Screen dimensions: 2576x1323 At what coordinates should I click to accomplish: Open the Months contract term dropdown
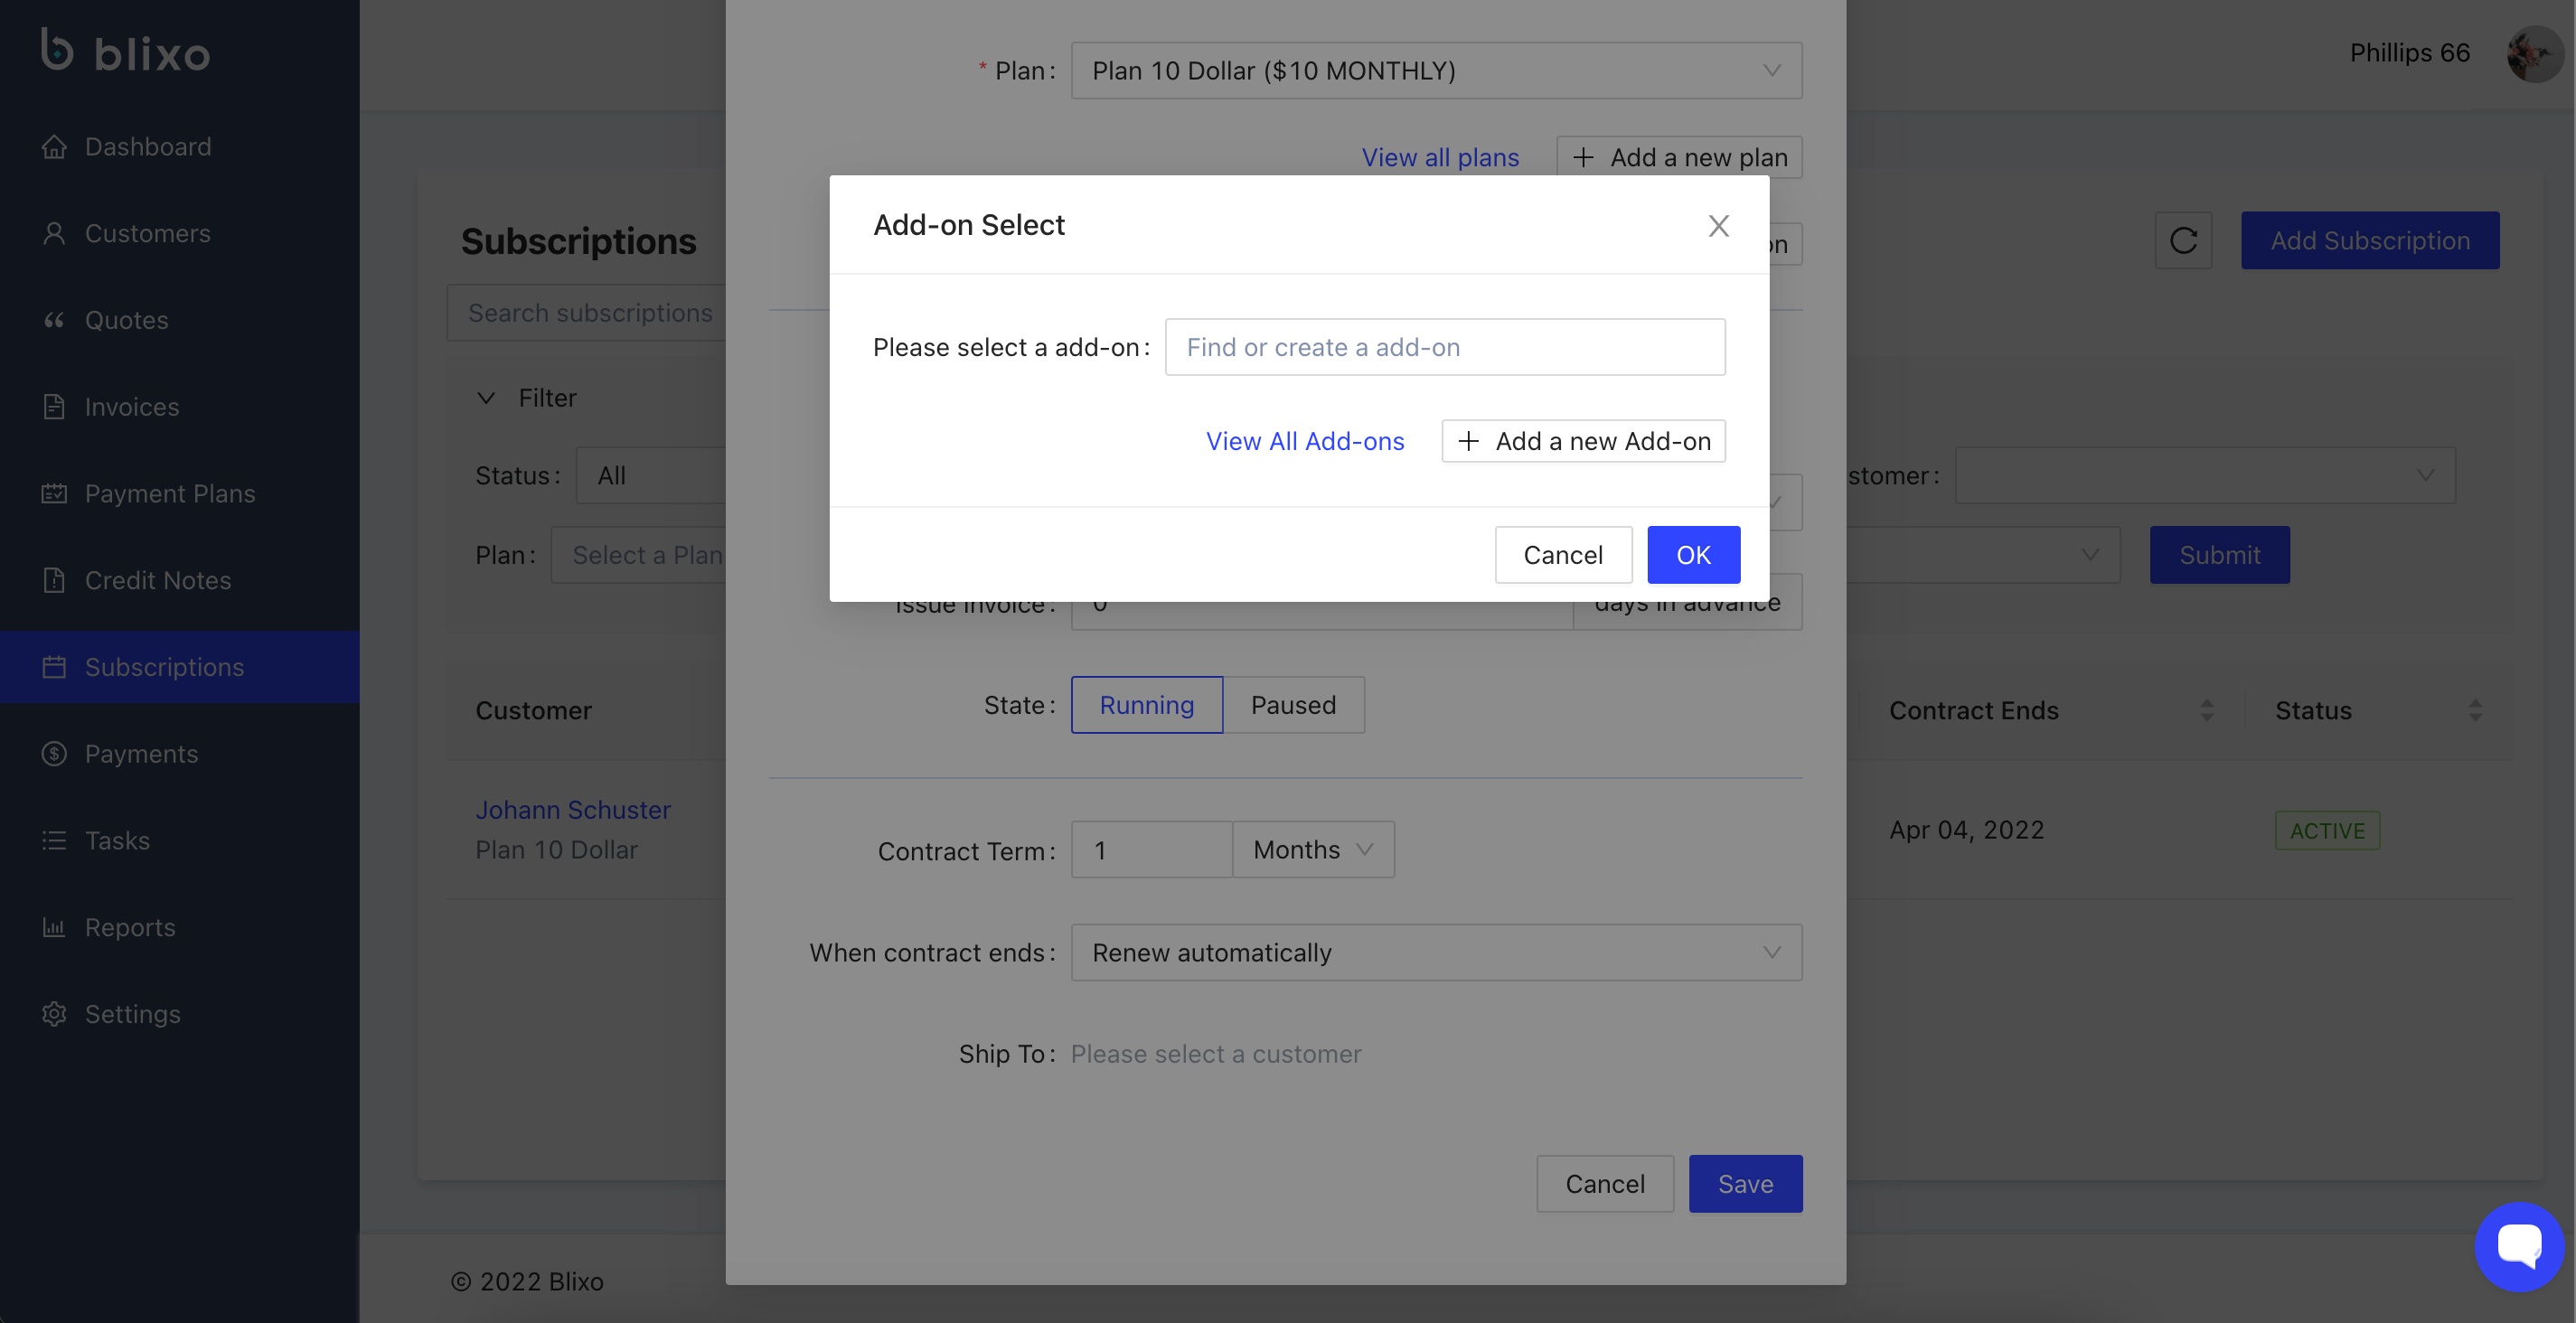[x=1312, y=850]
